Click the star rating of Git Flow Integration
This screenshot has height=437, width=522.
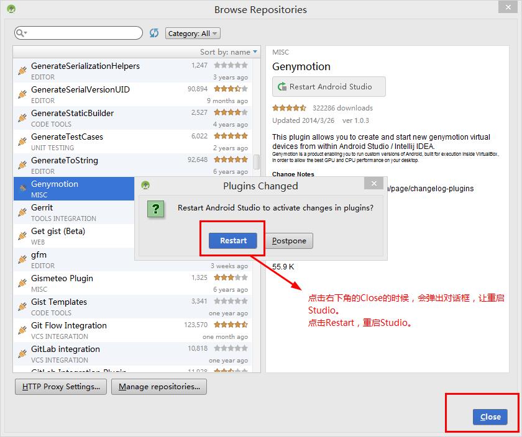(231, 324)
